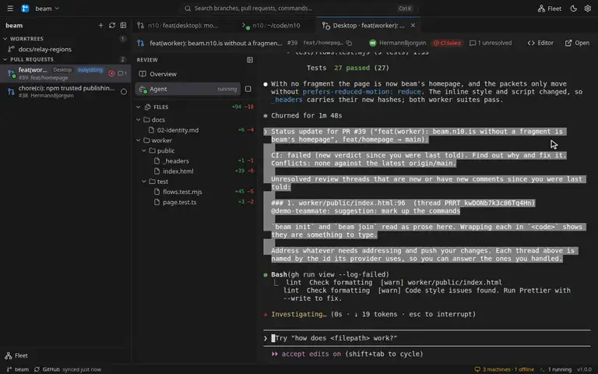This screenshot has width=598, height=374.
Task: Collapse the worker folder
Action: coord(139,140)
